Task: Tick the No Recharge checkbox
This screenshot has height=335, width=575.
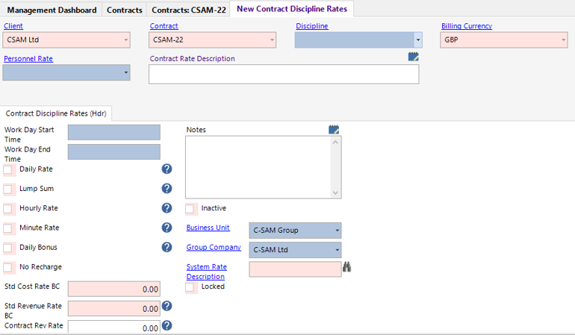Action: 7,268
